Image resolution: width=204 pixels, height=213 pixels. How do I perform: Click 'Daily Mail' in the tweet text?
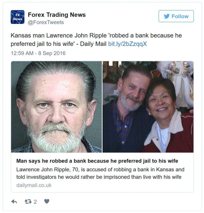[x=93, y=44]
